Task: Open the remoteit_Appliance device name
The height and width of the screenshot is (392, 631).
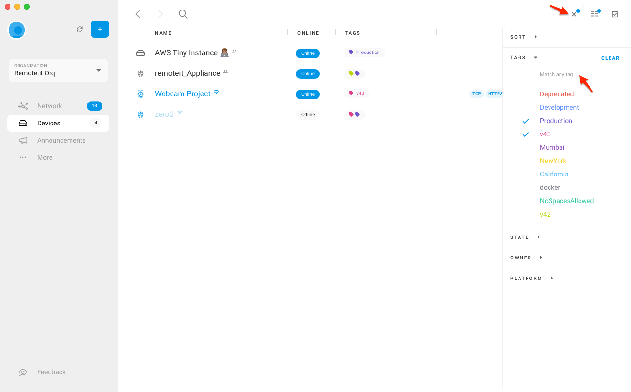Action: tap(188, 73)
